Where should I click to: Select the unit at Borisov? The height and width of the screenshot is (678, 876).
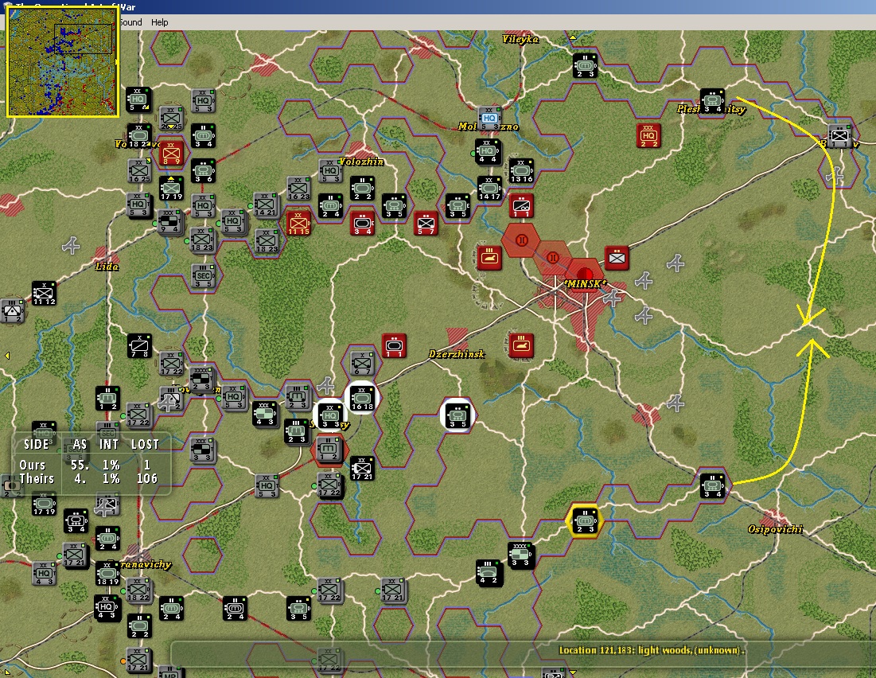[839, 136]
